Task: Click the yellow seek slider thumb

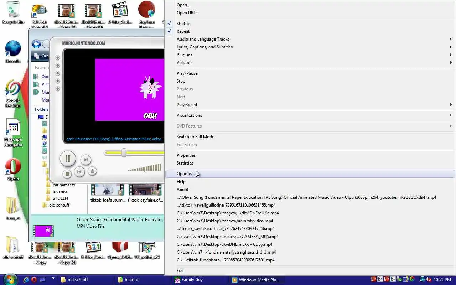Action: [x=124, y=153]
